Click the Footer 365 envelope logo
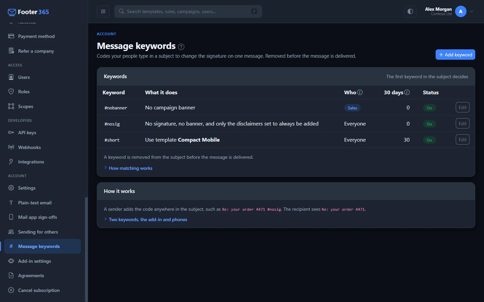Image resolution: width=484 pixels, height=302 pixels. (x=12, y=12)
